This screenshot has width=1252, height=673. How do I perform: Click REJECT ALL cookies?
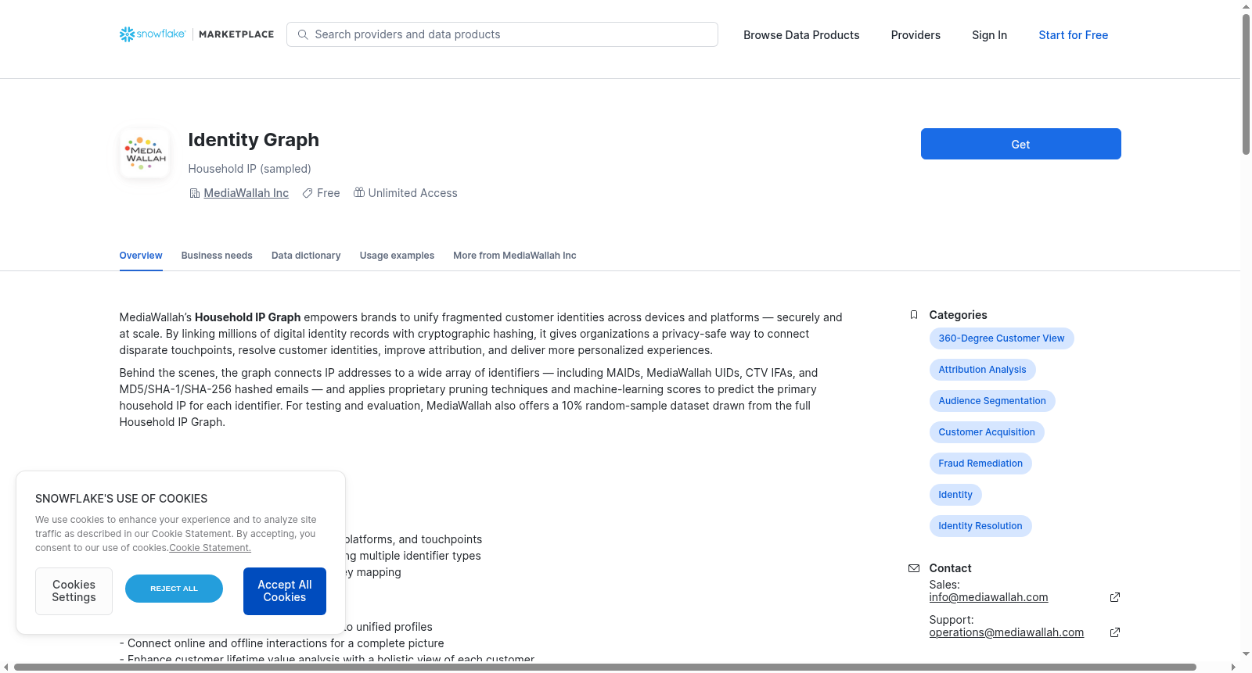coord(174,589)
